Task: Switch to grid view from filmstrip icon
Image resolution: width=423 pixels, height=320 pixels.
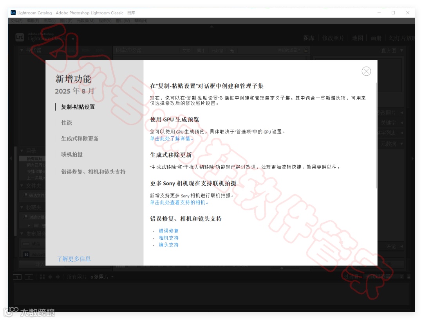Action: tap(42, 277)
